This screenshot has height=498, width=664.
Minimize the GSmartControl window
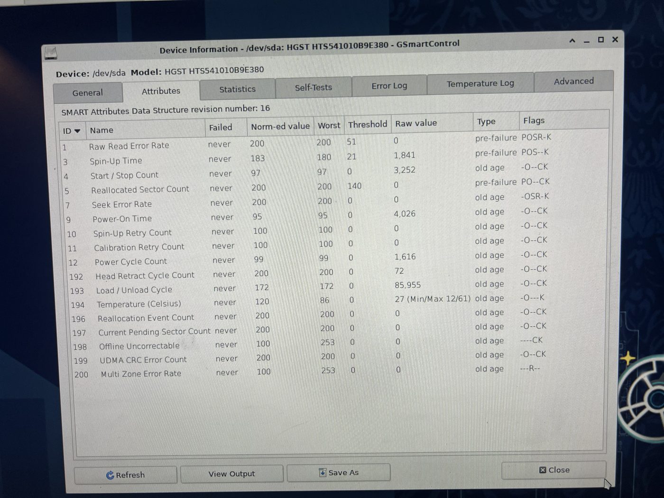[587, 41]
